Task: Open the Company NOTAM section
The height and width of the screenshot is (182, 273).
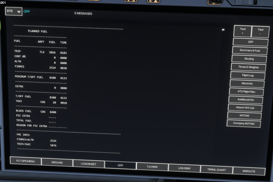Action: click(244, 123)
